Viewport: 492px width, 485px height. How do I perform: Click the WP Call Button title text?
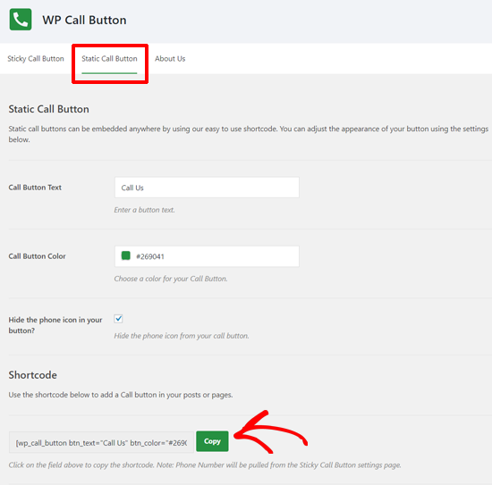(84, 20)
